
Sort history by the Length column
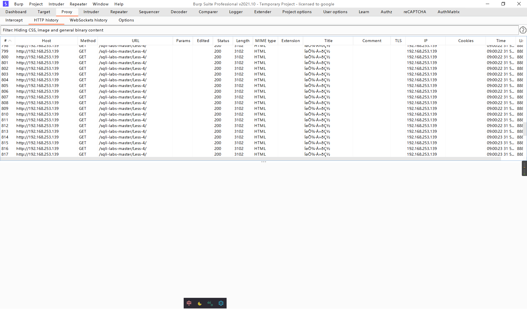(x=243, y=41)
